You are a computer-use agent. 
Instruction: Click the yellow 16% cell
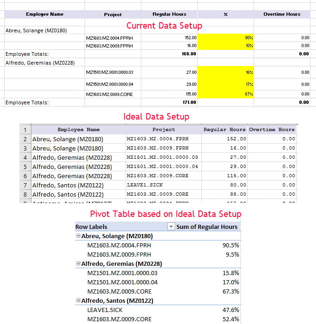225,72
